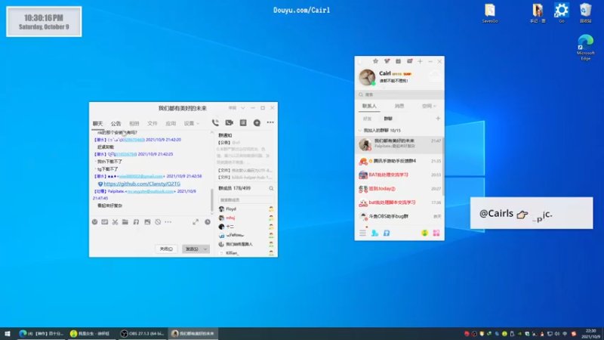Screen dimensions: 604x340
Task: Click the 发送 send button
Action: tap(192, 249)
